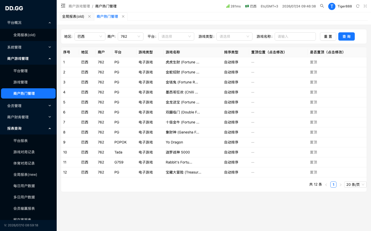Image resolution: width=371 pixels, height=231 pixels.
Task: Open the 游戏类型 select dropdown
Action: pos(234,36)
